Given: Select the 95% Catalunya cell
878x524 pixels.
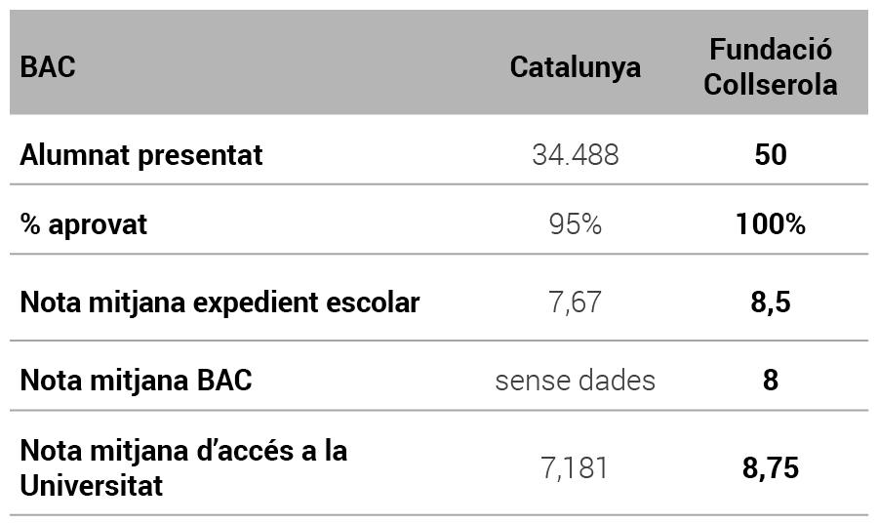Looking at the screenshot, I should click(575, 224).
